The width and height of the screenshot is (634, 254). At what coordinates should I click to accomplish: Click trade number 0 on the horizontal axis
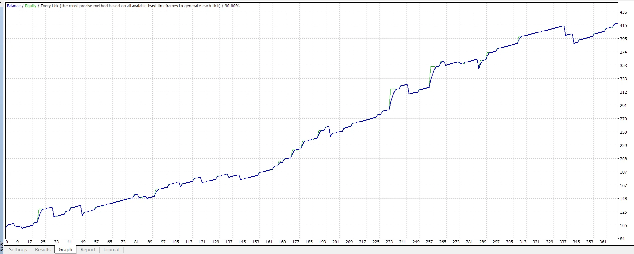pyautogui.click(x=7, y=242)
